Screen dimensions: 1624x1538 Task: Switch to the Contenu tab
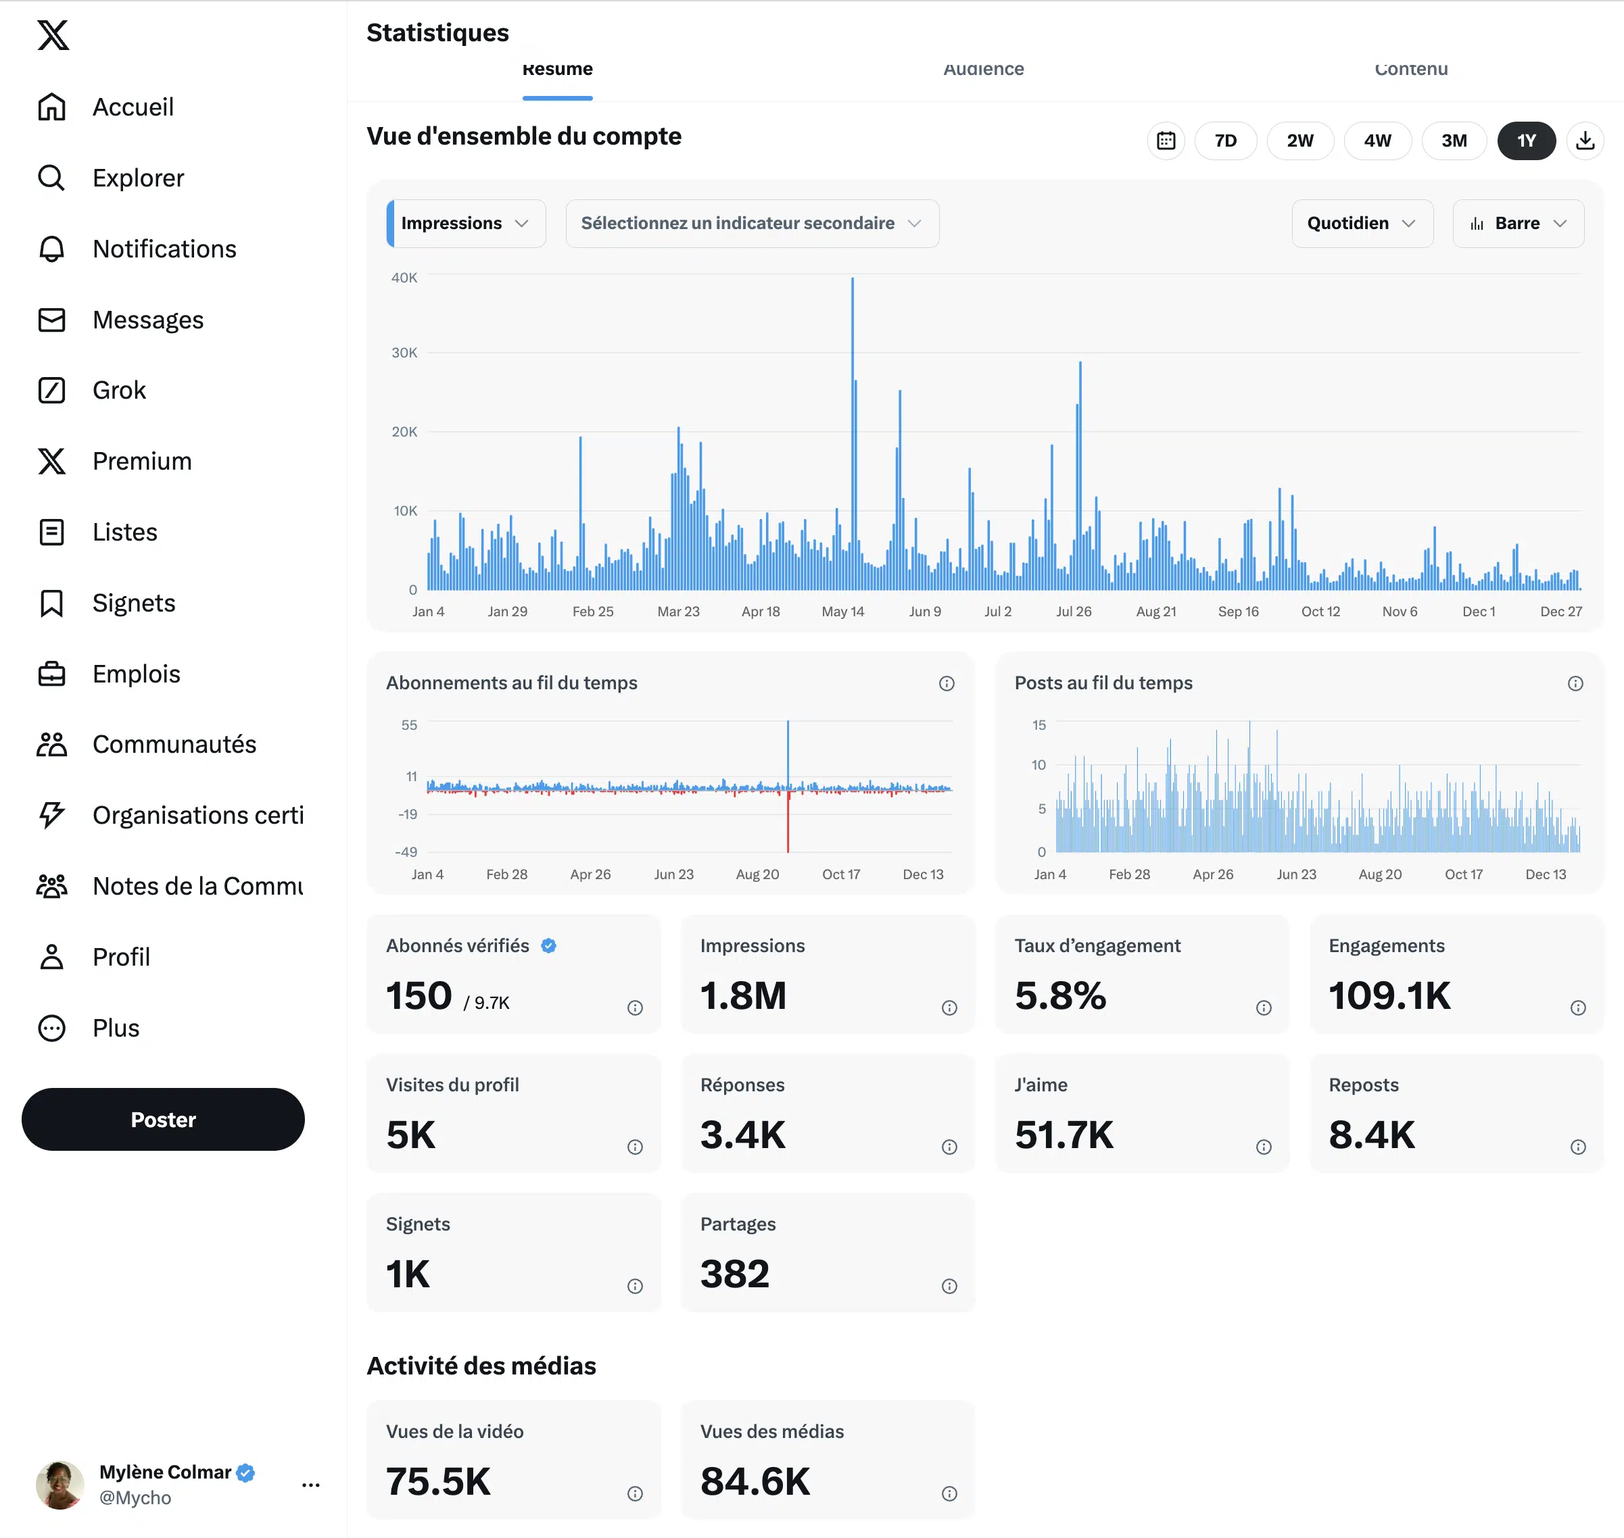1410,72
